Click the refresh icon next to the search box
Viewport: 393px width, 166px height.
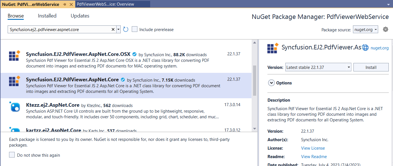(x=126, y=29)
